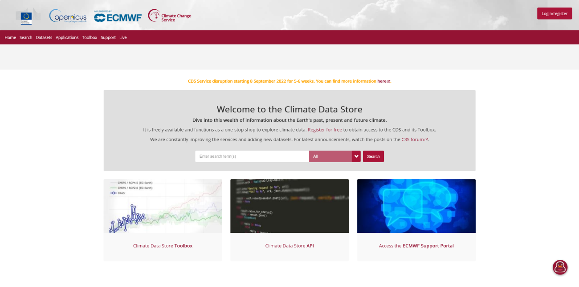Click the Login/register button
The image size is (579, 287).
pyautogui.click(x=554, y=13)
